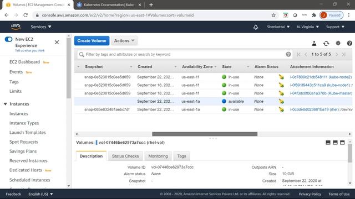Click alarm icon for rhel volume row
Screen dimensions: 355x199
281,109
